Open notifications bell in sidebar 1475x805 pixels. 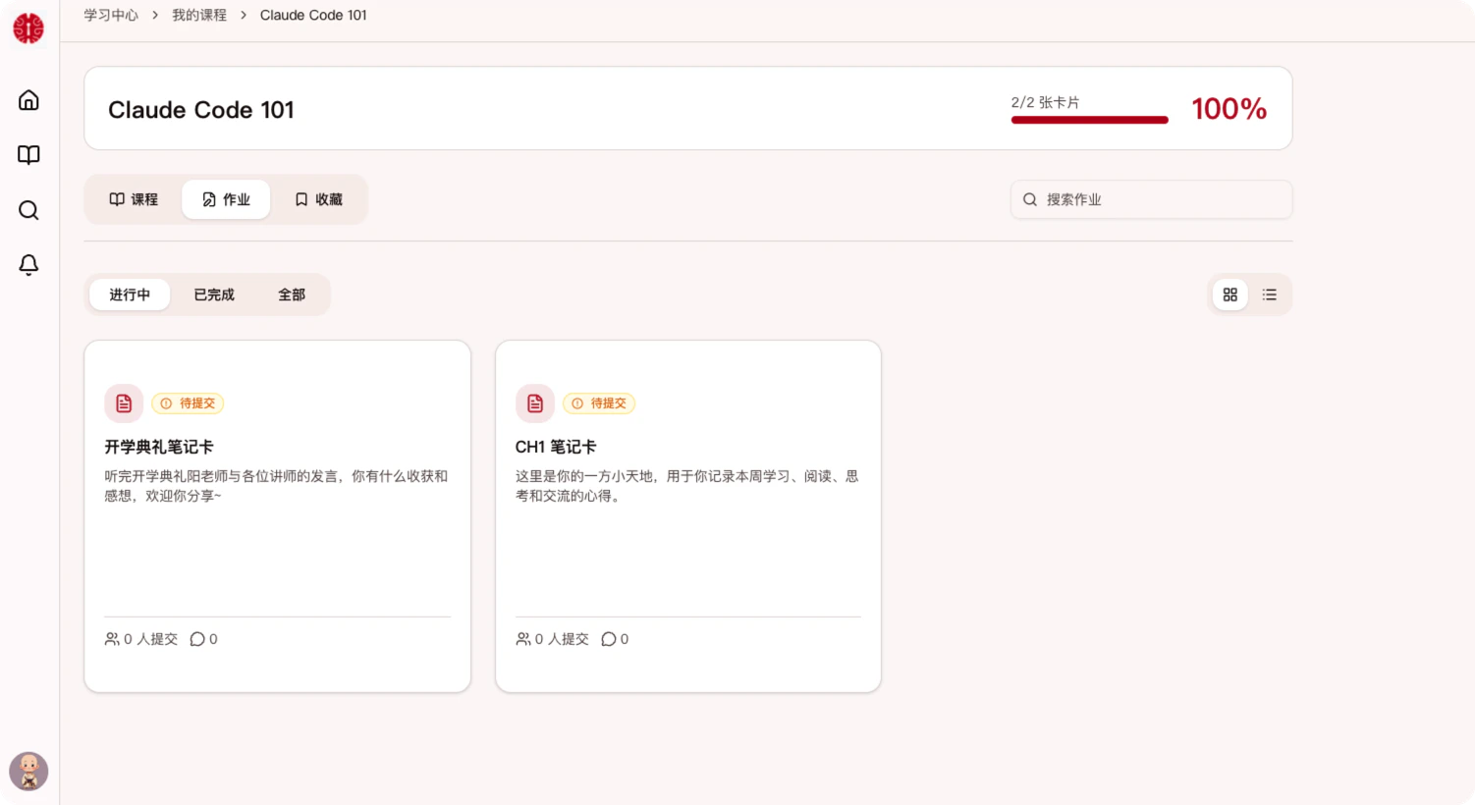[29, 265]
